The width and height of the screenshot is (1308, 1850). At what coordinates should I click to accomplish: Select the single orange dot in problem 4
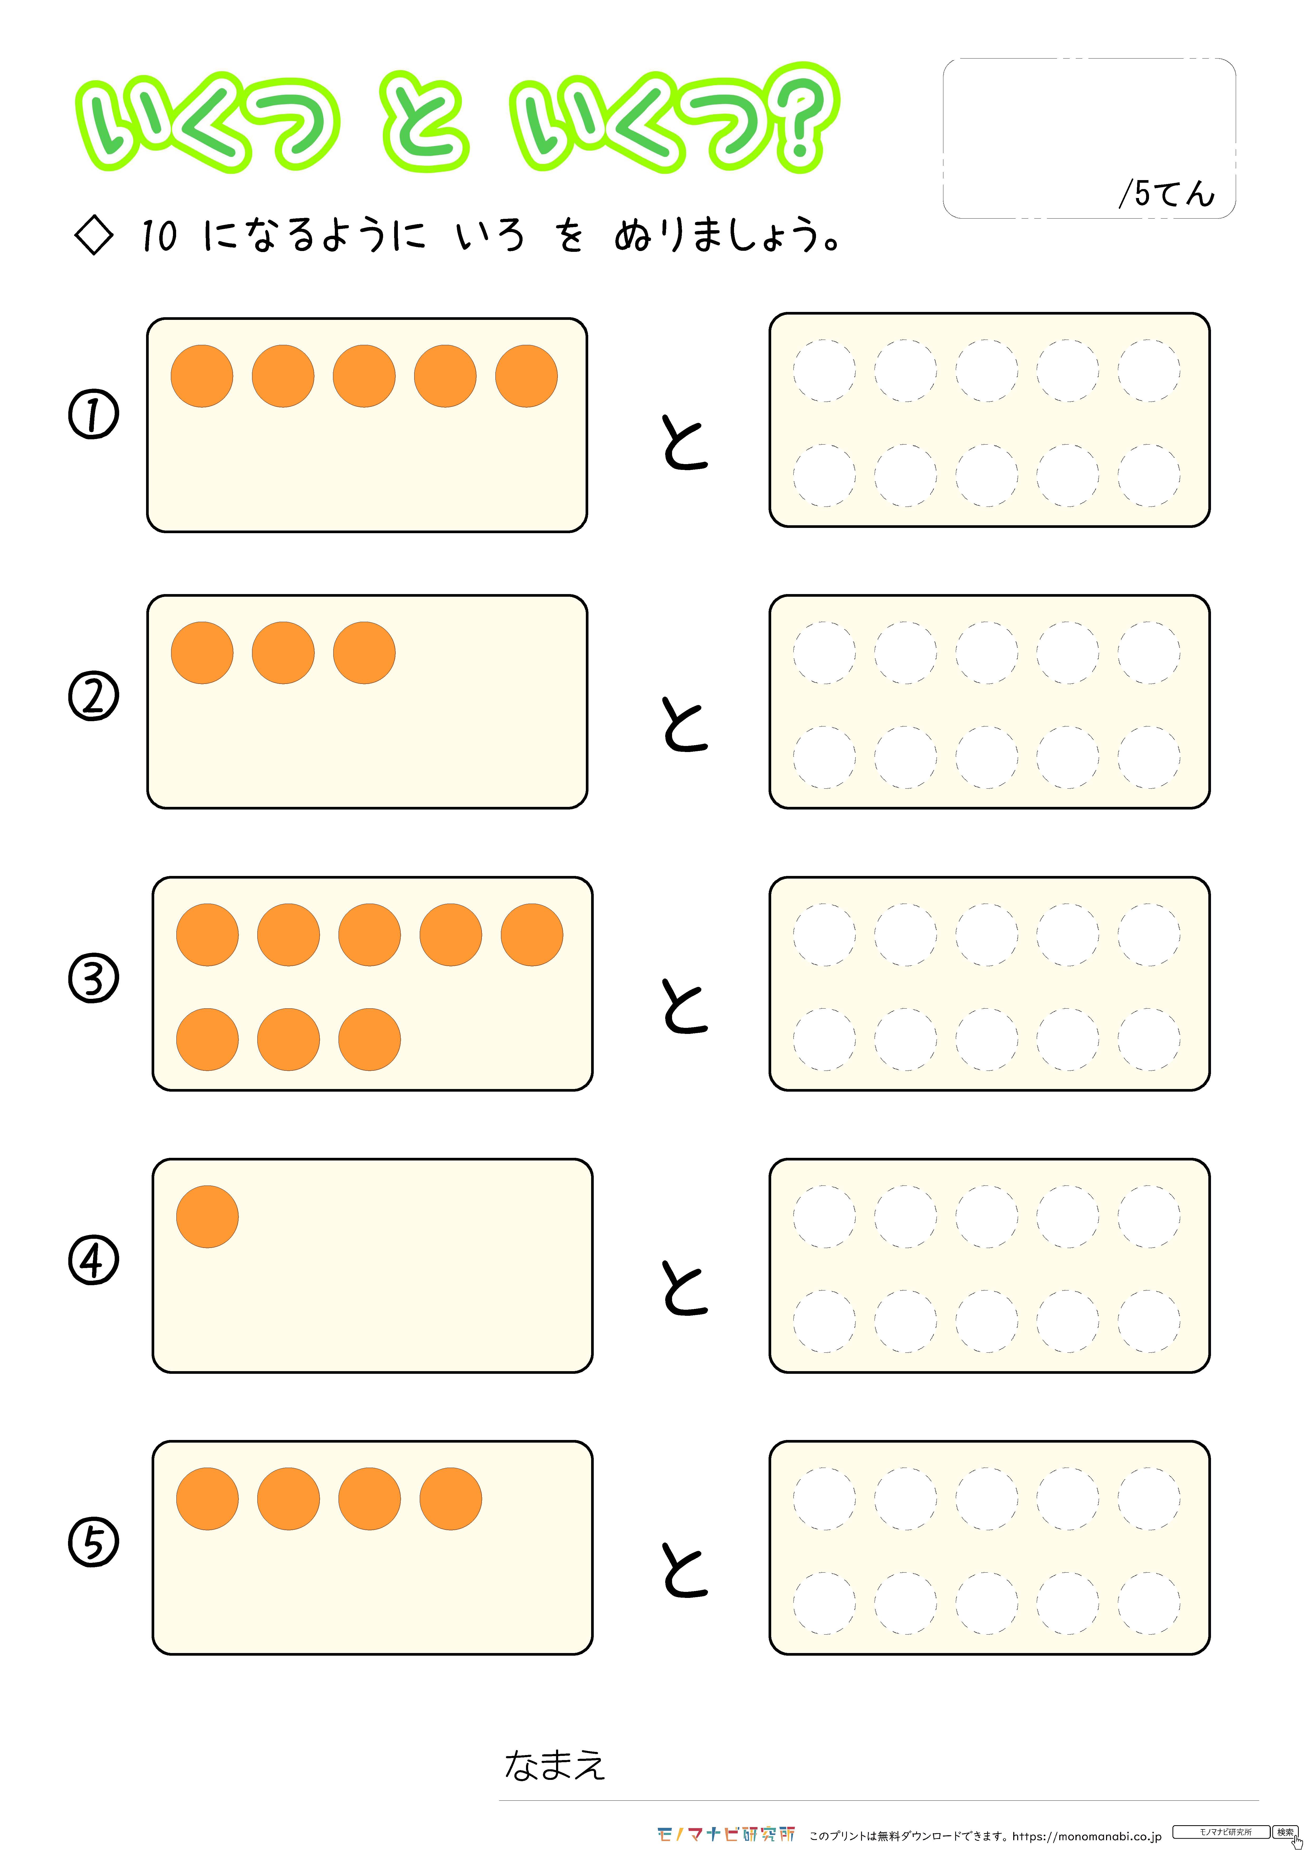207,1217
